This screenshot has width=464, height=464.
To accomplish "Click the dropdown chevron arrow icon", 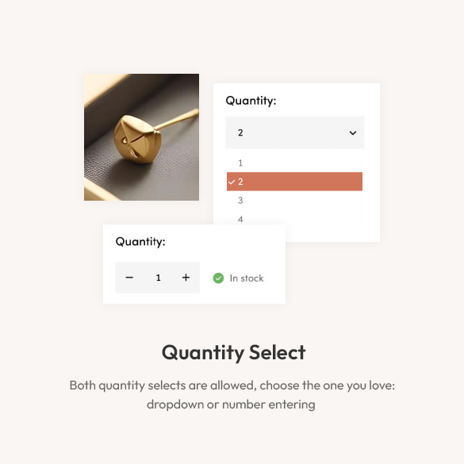I will 353,133.
